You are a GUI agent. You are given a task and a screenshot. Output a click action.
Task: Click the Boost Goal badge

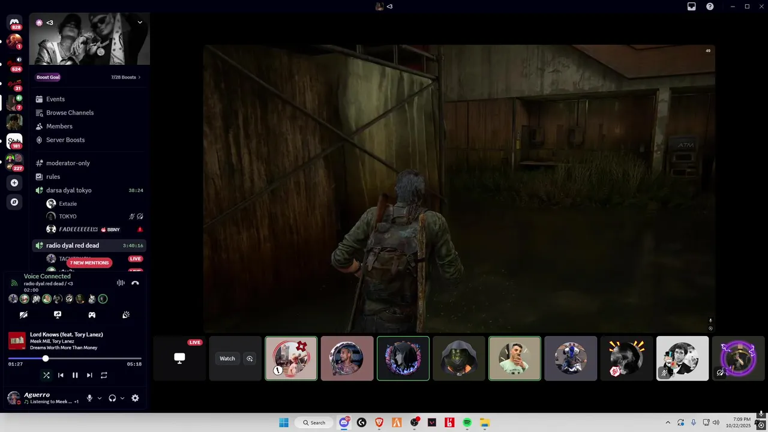pos(48,77)
